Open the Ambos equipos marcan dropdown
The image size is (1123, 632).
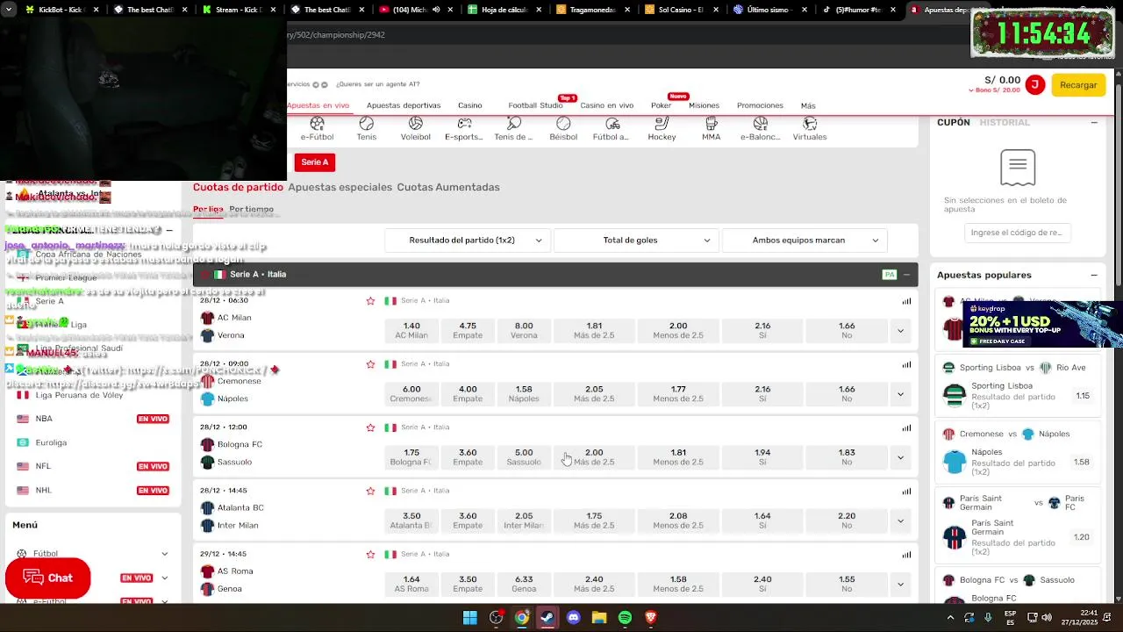coord(805,240)
